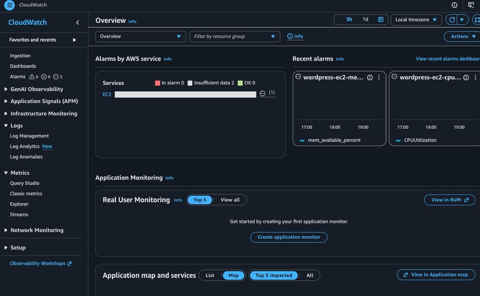
Task: Refresh the overview dashboard
Action: [452, 20]
